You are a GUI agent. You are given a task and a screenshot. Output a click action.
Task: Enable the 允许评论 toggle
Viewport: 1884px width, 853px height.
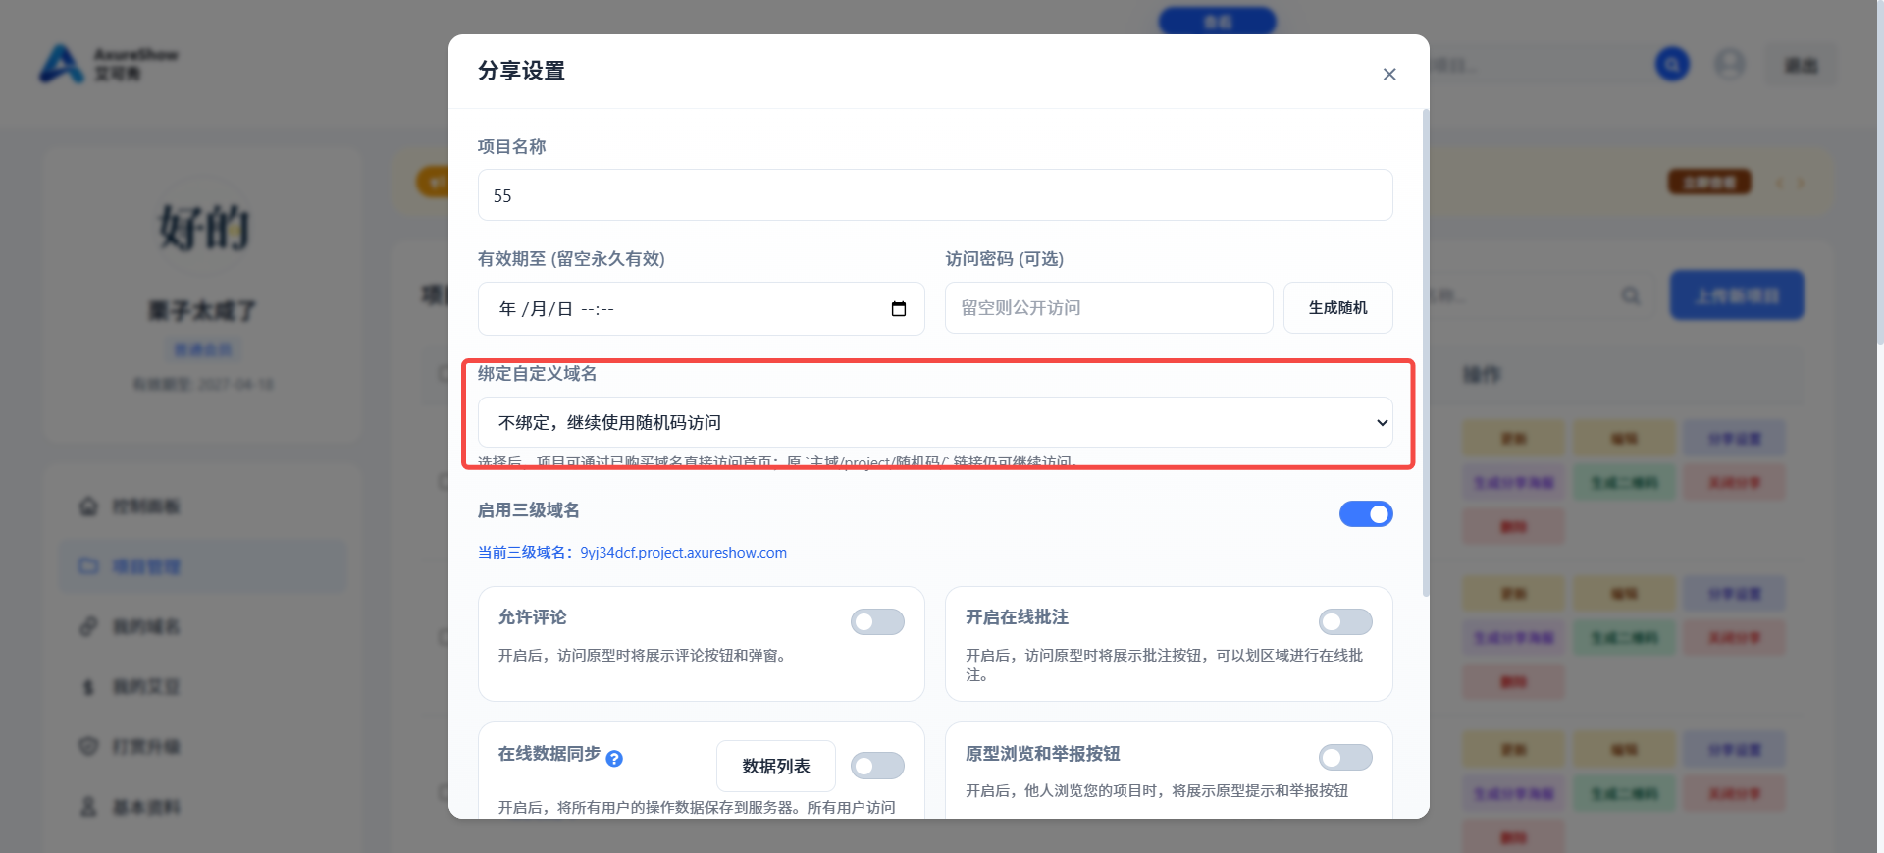[x=877, y=621]
